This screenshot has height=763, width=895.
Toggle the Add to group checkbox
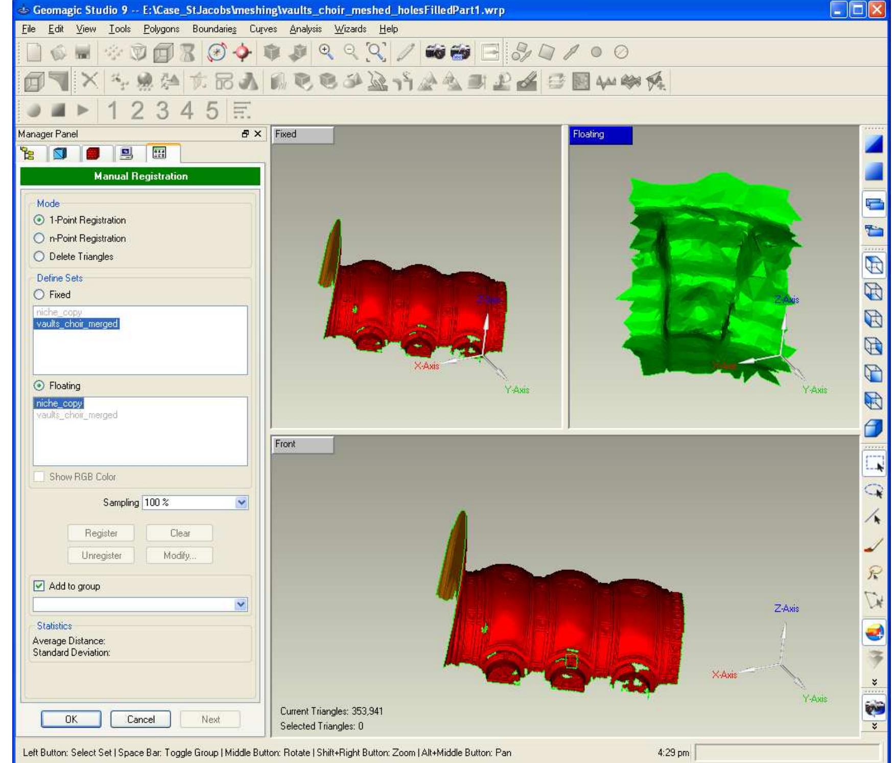click(x=39, y=586)
